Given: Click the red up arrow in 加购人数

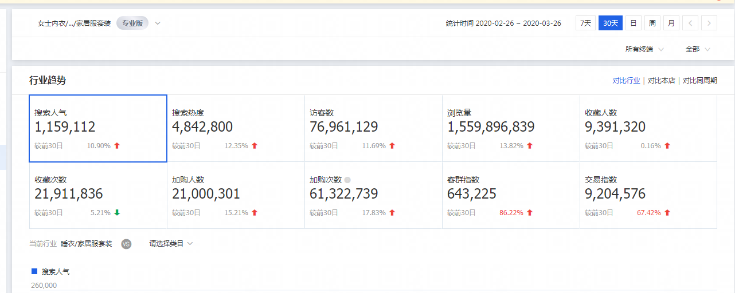Looking at the screenshot, I should tap(255, 213).
